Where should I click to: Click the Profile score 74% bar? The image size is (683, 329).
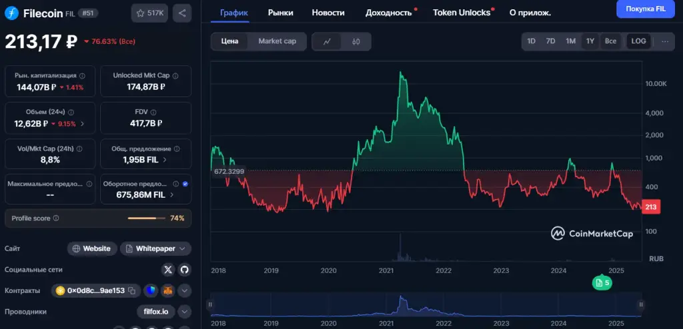click(146, 218)
